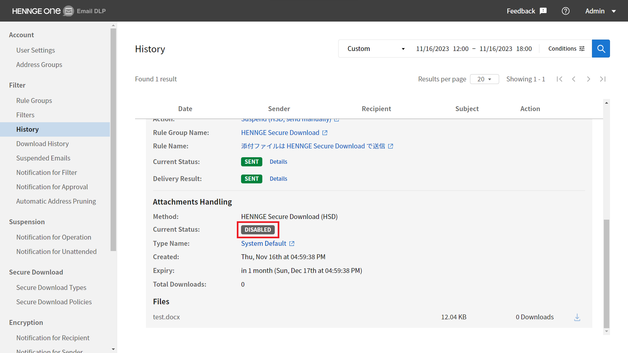Click the HENNGE One logo
Viewport: 628px width, 353px height.
pyautogui.click(x=36, y=11)
